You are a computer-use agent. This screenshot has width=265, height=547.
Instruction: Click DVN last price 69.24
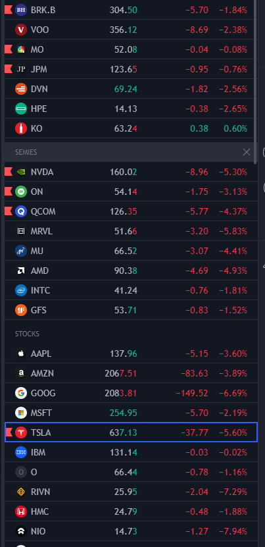click(126, 90)
